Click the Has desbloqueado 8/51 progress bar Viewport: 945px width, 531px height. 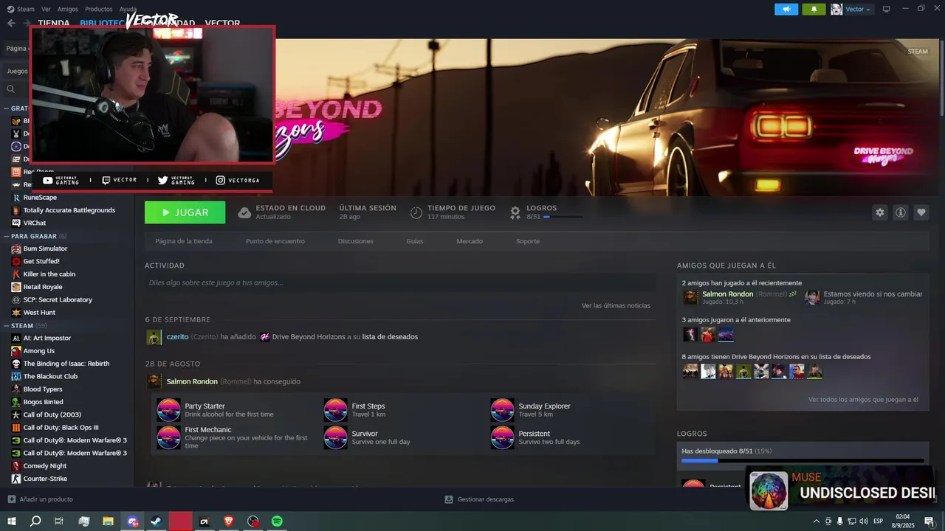(x=803, y=461)
